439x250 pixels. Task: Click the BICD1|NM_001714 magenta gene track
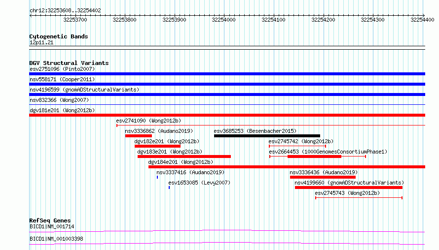coord(227,231)
